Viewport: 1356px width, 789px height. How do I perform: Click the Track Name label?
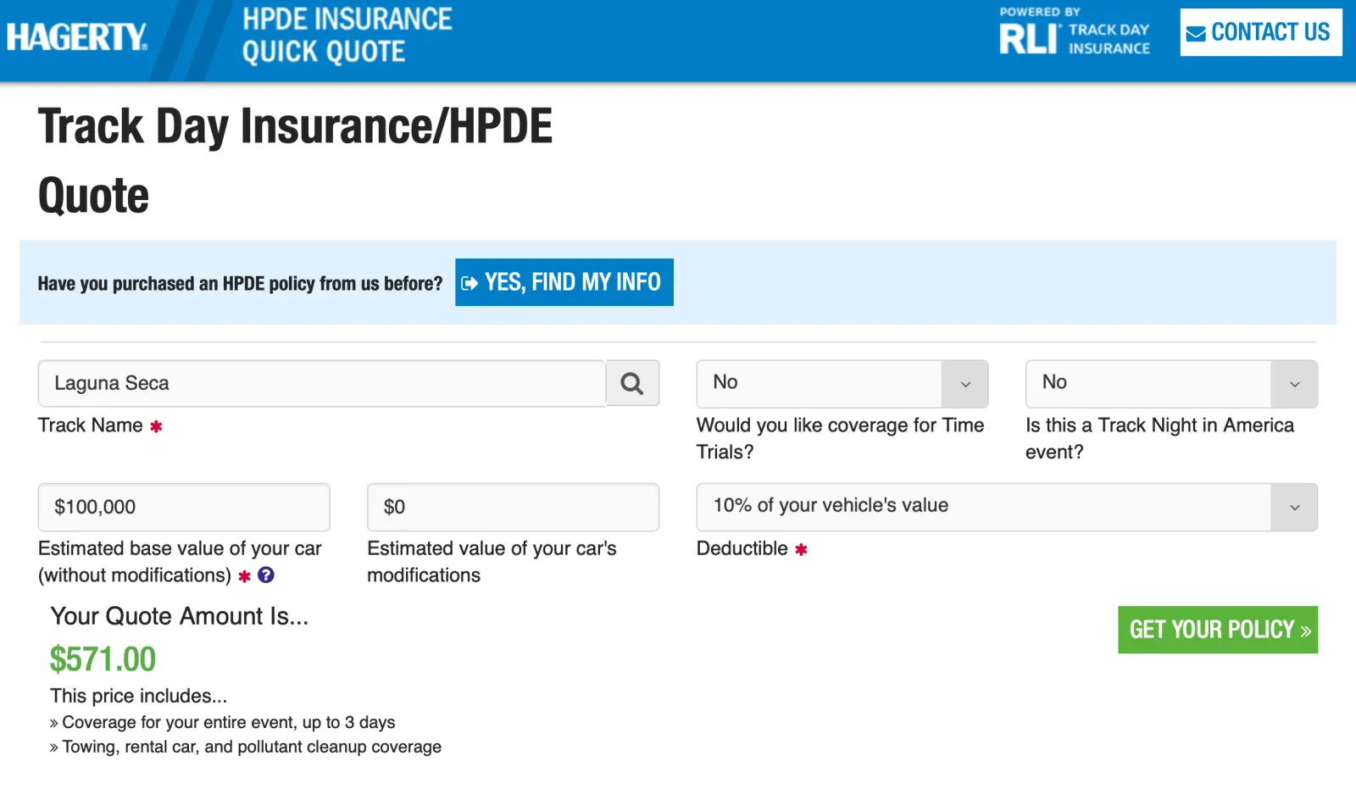[x=91, y=425]
